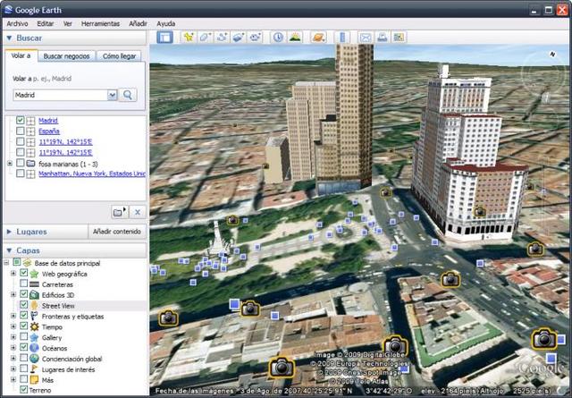Expand the Más layer tree
572x398 pixels.
[13, 380]
